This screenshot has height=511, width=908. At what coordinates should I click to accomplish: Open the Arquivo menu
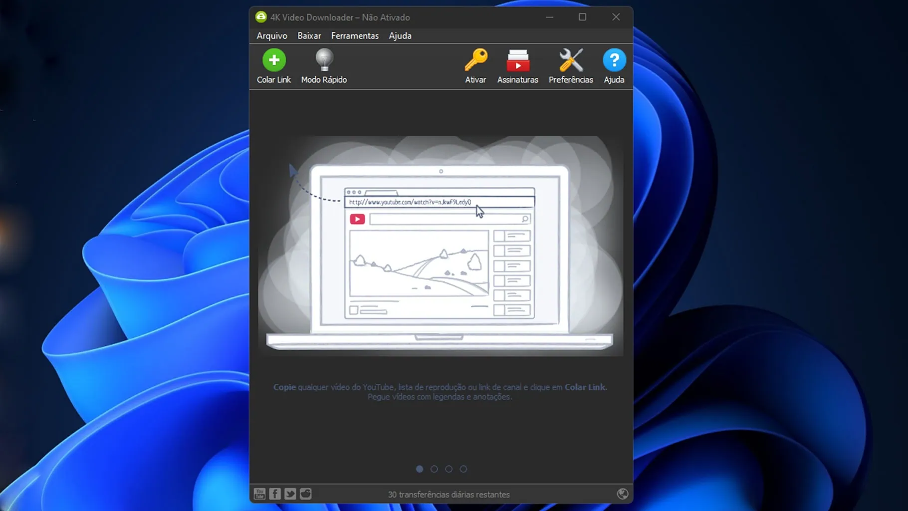click(x=272, y=36)
